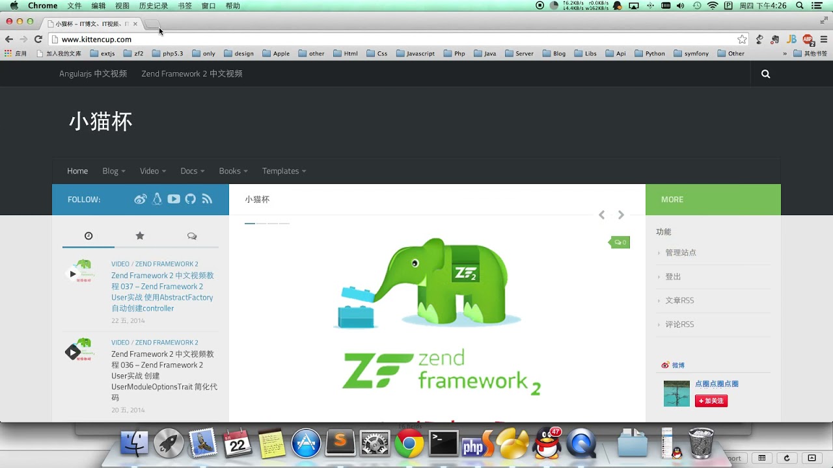Bookmark this page with the star icon

(x=742, y=39)
